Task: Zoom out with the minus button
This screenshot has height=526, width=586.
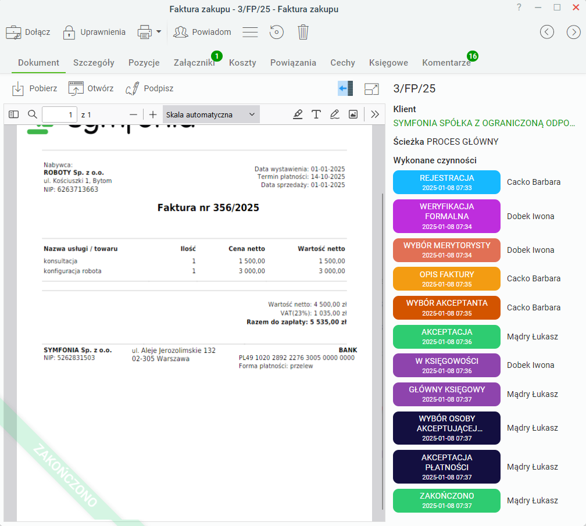Action: tap(134, 114)
